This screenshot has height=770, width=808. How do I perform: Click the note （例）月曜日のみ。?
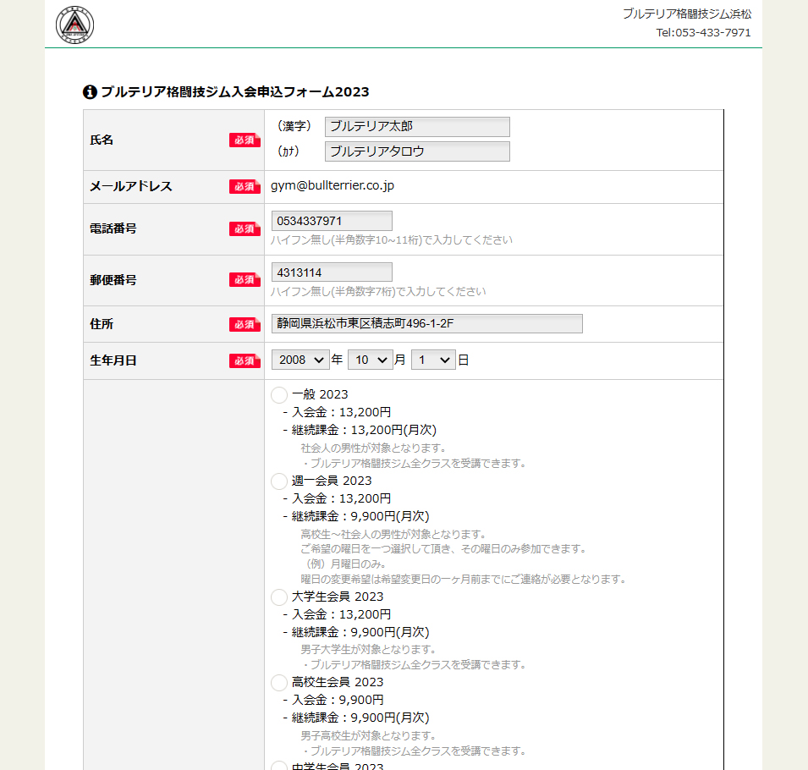(x=344, y=564)
